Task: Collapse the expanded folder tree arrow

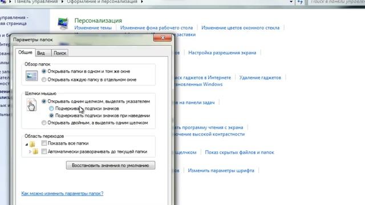Action: [27, 145]
